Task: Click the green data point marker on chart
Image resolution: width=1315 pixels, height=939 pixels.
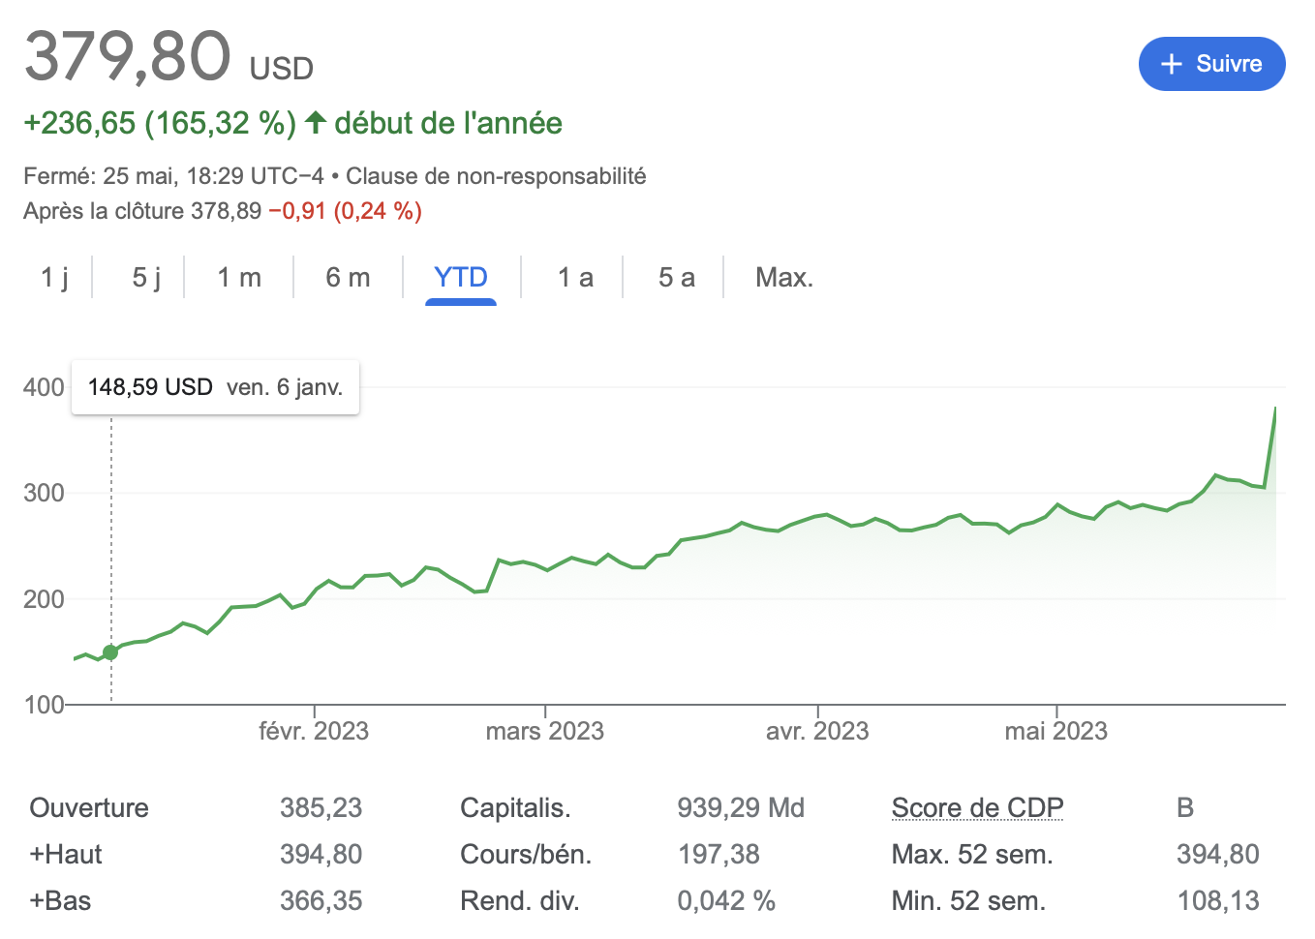Action: point(110,652)
